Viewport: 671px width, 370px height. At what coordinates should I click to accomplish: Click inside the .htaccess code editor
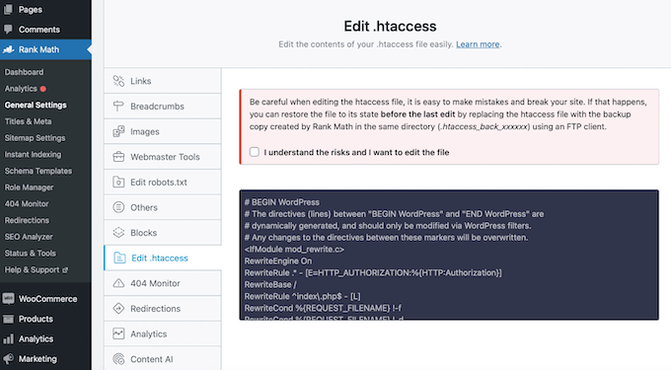click(449, 255)
